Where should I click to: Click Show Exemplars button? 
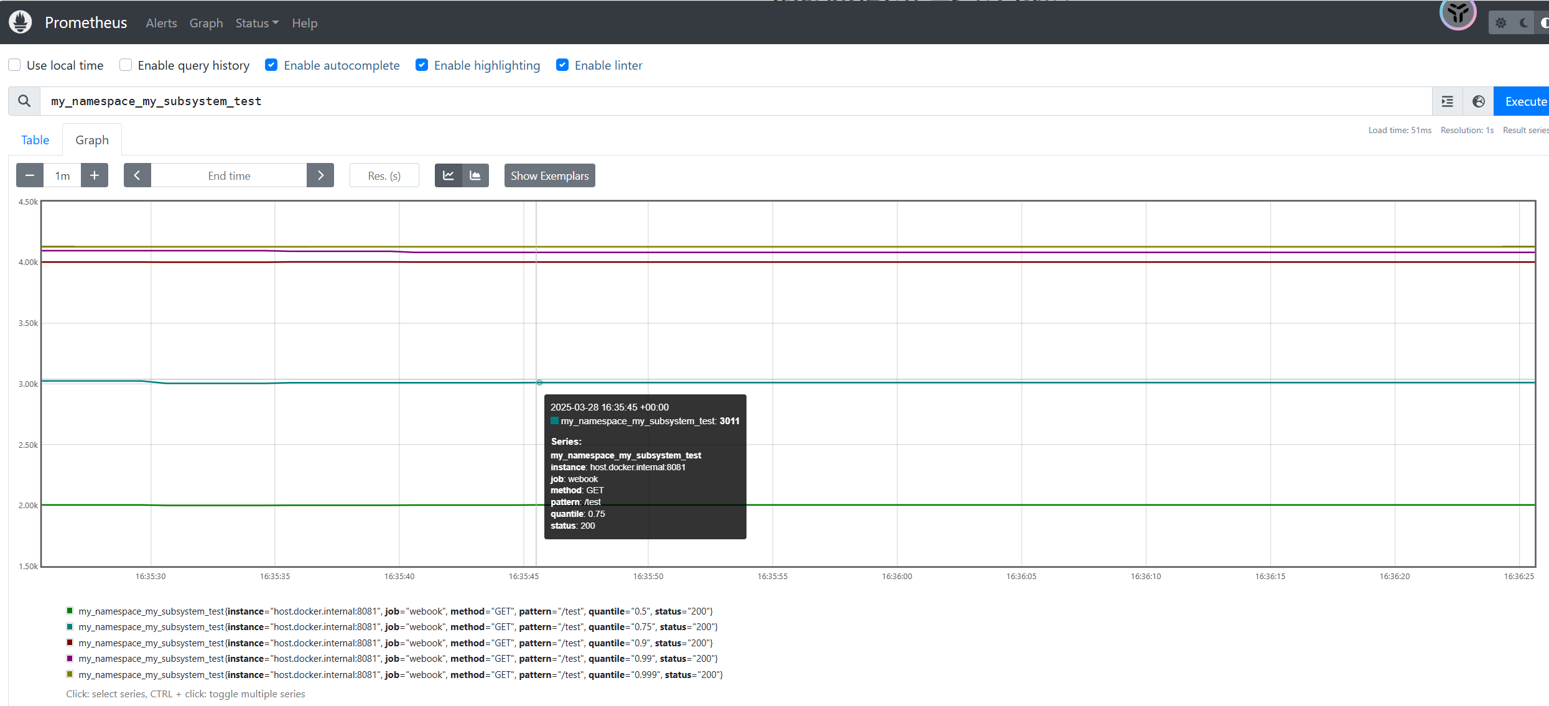549,175
